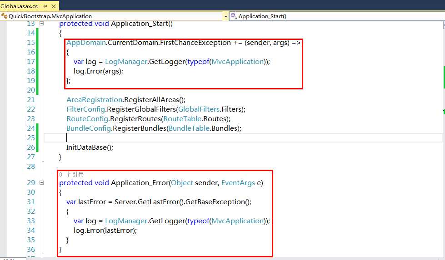The width and height of the screenshot is (445, 260).
Task: Click FirstChanceException on line 15
Action: pos(195,43)
